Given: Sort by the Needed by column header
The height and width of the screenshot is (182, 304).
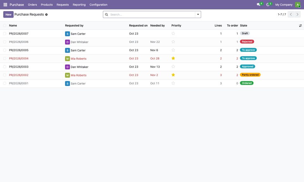Looking at the screenshot, I should (157, 26).
